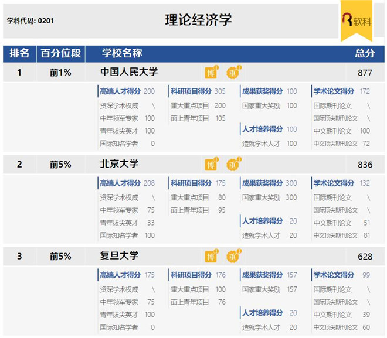Select the school name 北京大学
The height and width of the screenshot is (338, 387).
[119, 163]
